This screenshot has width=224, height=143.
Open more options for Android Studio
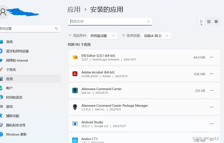212,124
